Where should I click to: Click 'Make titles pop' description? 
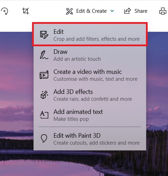coord(71,119)
